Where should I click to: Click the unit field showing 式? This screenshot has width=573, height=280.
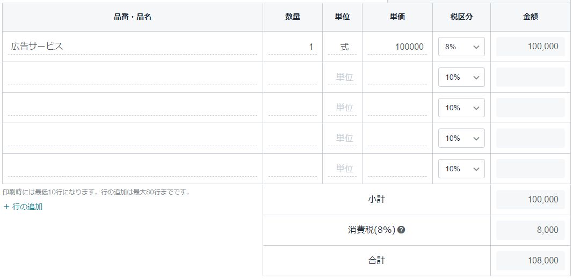[343, 47]
